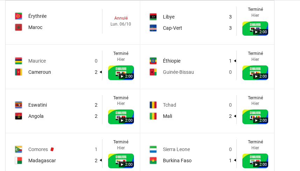This screenshot has height=171, width=300.
Task: Click the Mali flag icon
Action: tap(153, 116)
